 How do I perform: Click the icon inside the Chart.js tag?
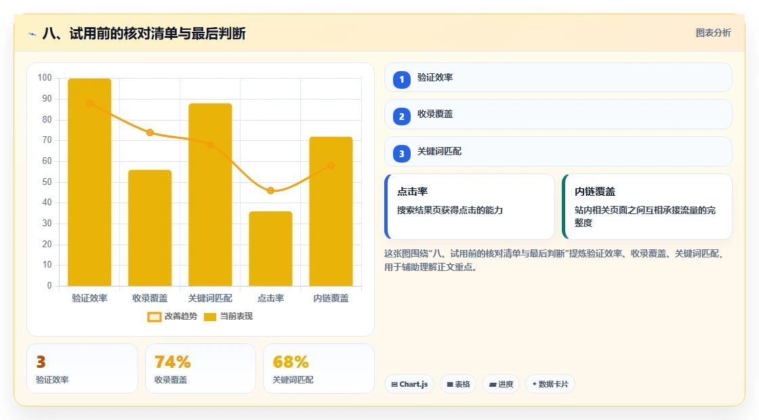pyautogui.click(x=394, y=385)
